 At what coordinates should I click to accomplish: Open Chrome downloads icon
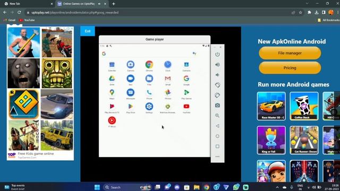[x=317, y=12]
